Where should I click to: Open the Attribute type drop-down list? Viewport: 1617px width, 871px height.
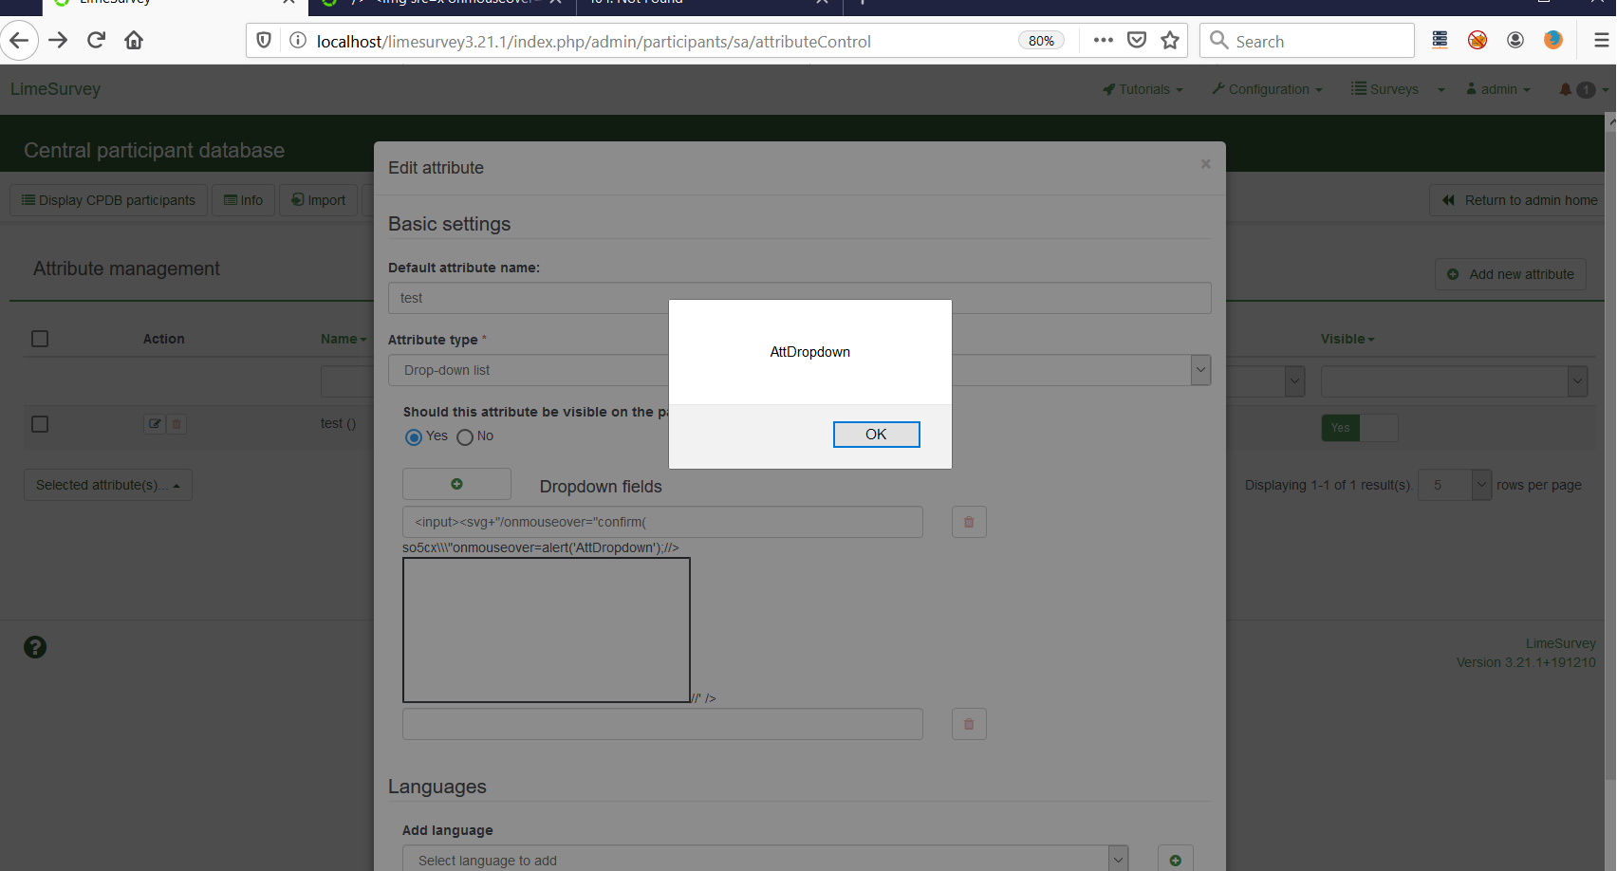(1200, 370)
